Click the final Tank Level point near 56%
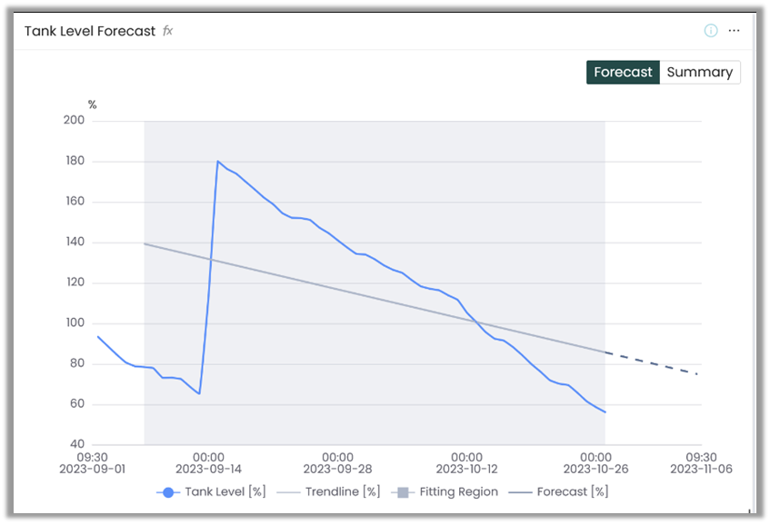 click(605, 412)
